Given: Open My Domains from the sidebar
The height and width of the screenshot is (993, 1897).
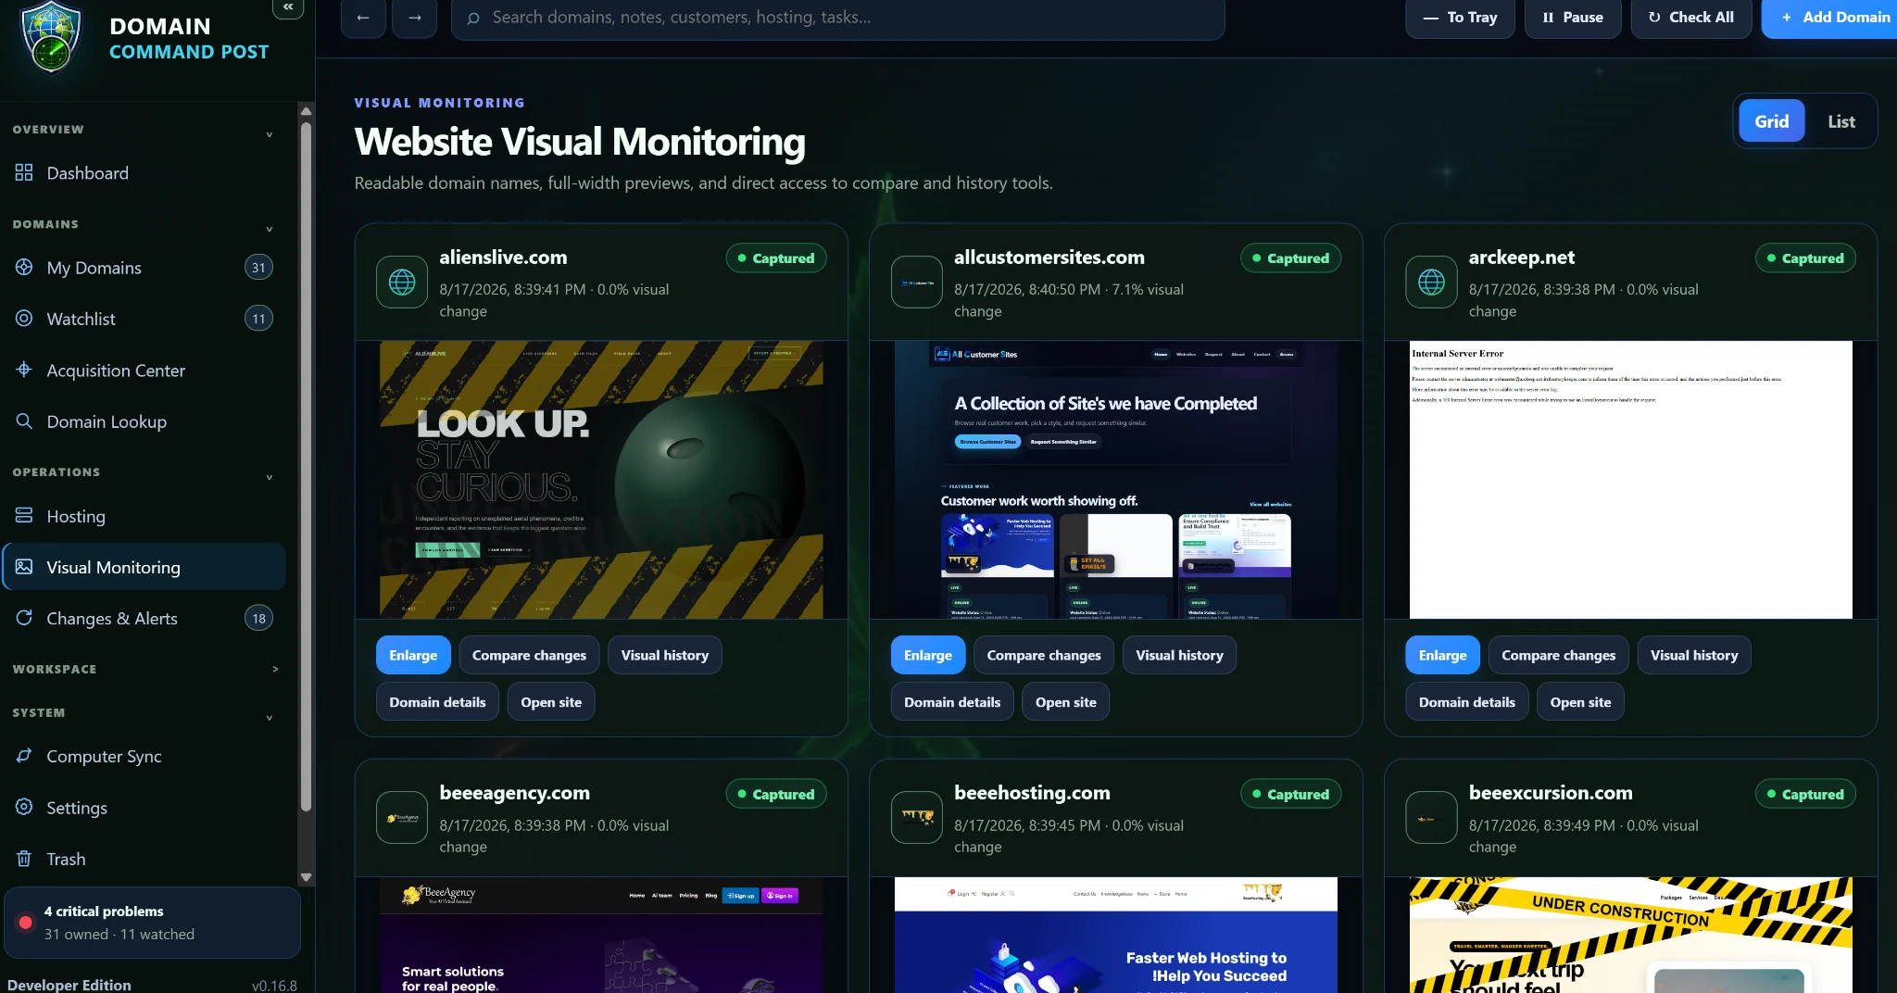Looking at the screenshot, I should point(144,267).
